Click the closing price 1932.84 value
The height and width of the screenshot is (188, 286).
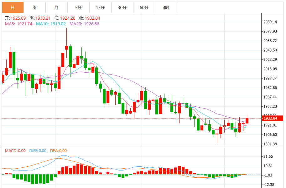point(92,18)
